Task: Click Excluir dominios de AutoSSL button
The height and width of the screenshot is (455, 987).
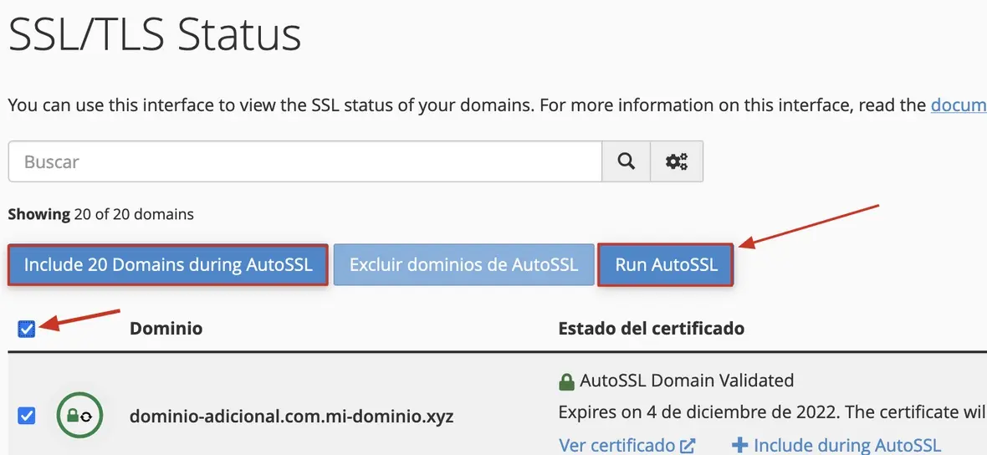Action: [464, 264]
